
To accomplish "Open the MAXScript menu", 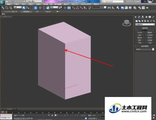I will click(86, 4).
